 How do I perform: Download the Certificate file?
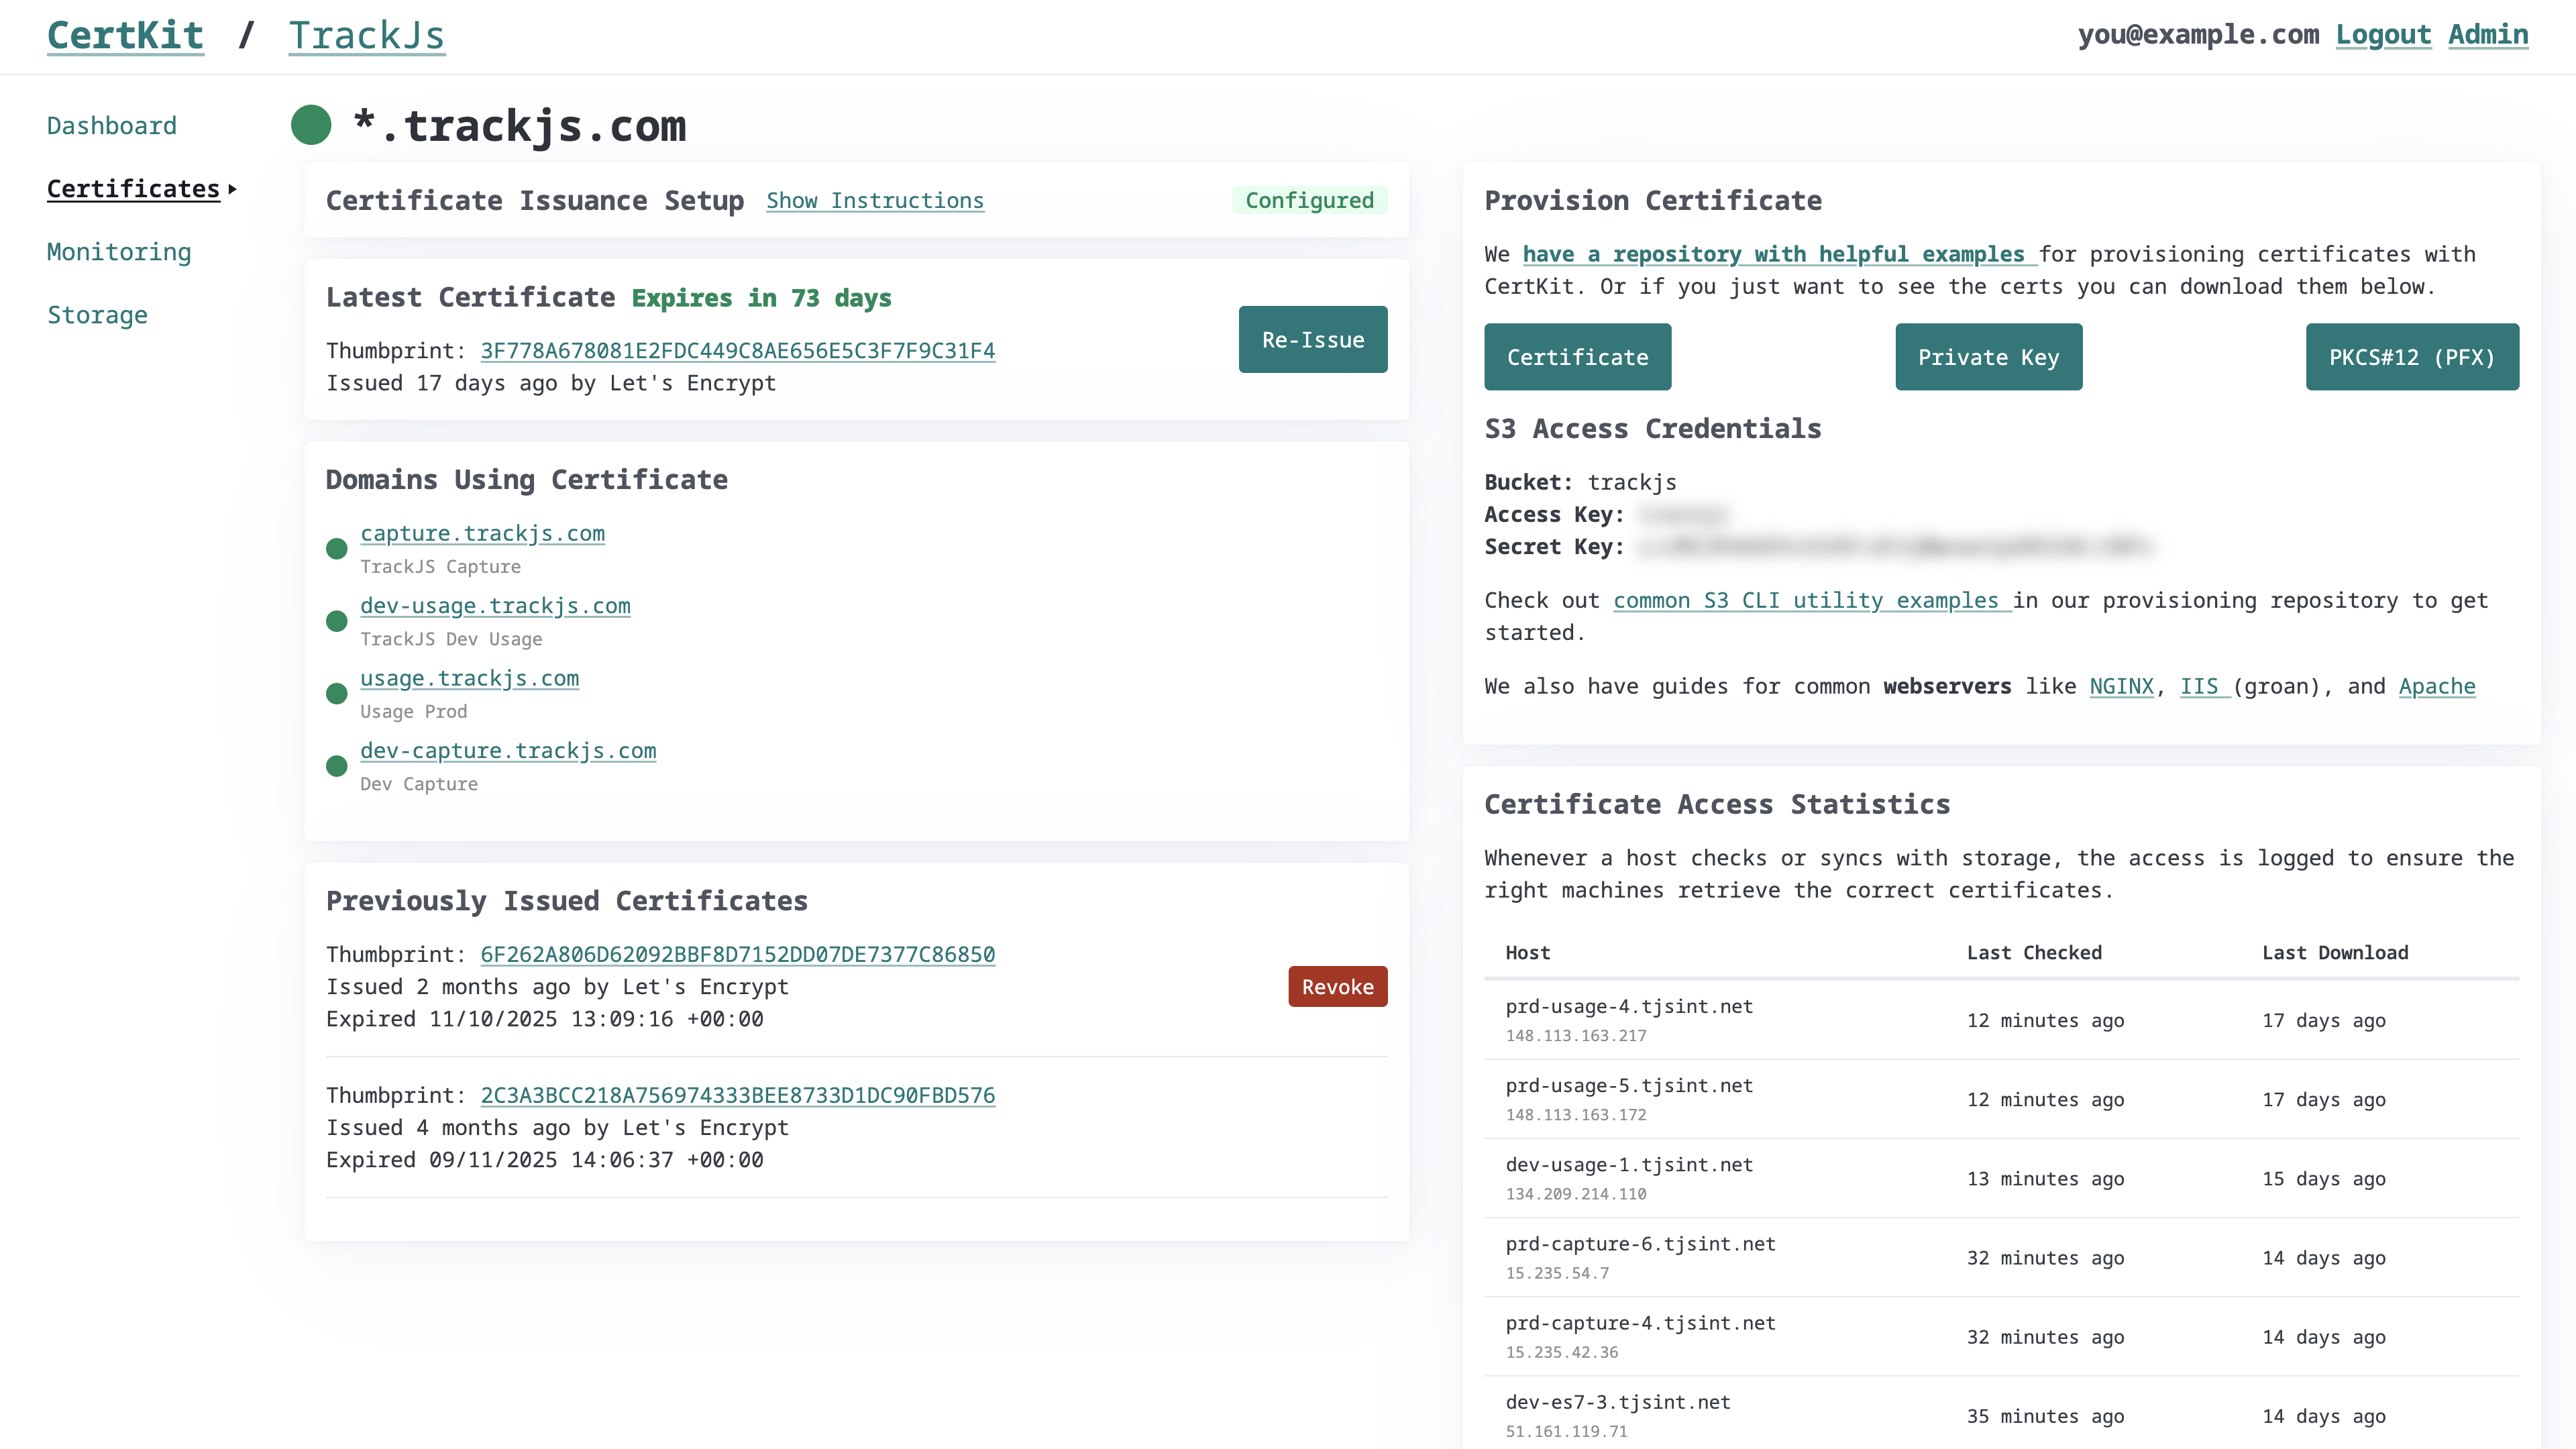click(x=1577, y=357)
